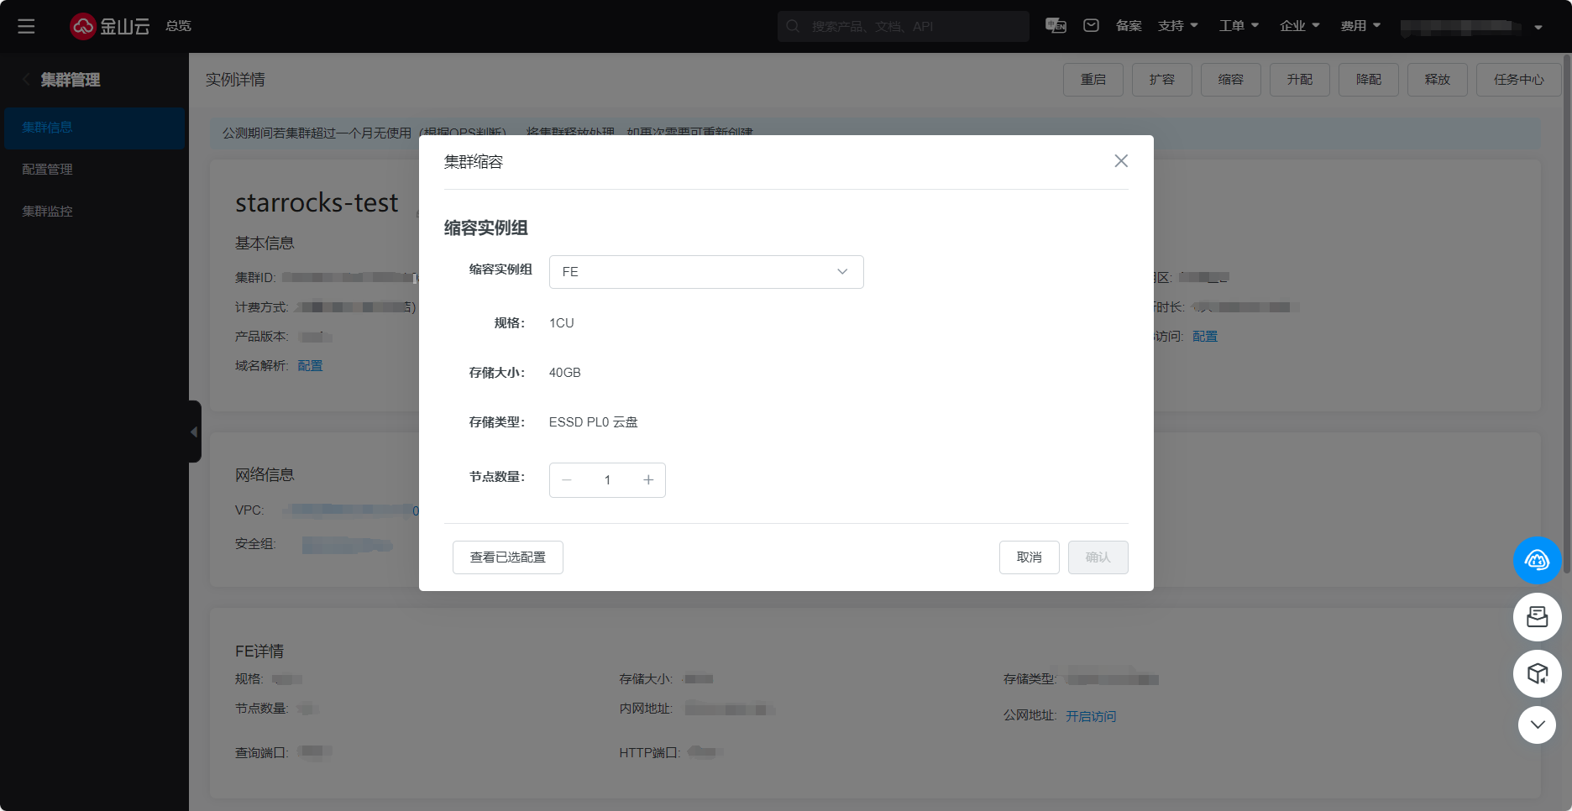Open the message inbox icon

[x=1091, y=26]
